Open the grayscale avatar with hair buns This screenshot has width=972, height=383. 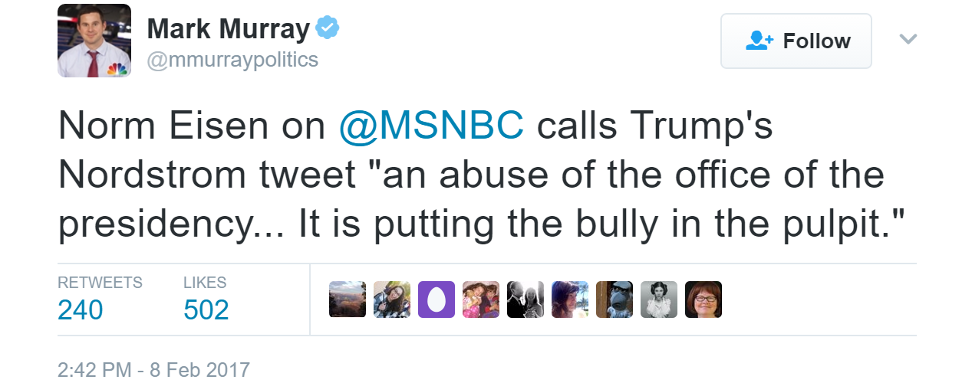click(659, 300)
